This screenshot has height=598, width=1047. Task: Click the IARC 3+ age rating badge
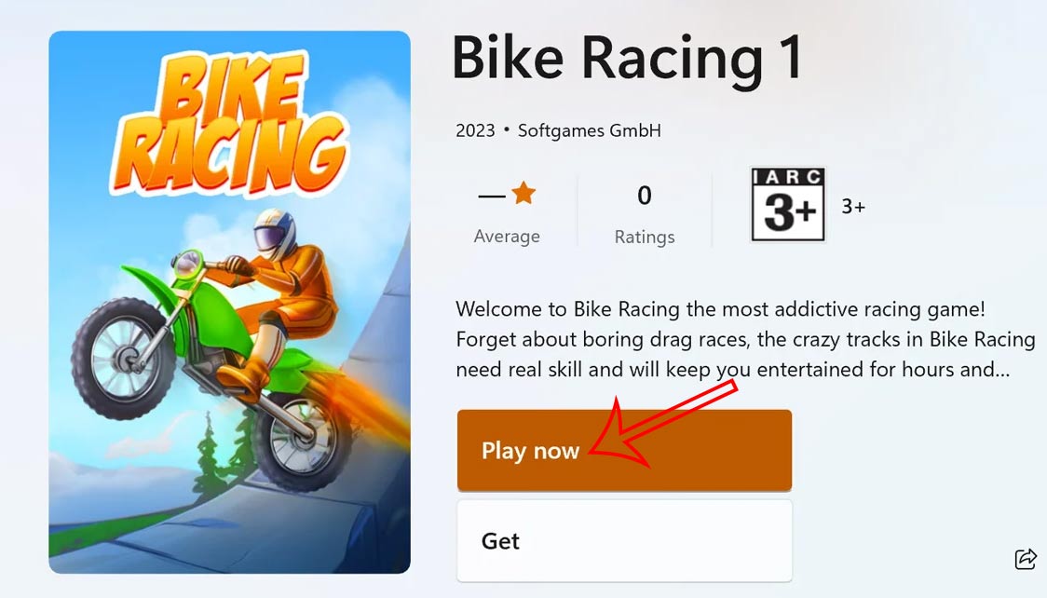coord(787,205)
